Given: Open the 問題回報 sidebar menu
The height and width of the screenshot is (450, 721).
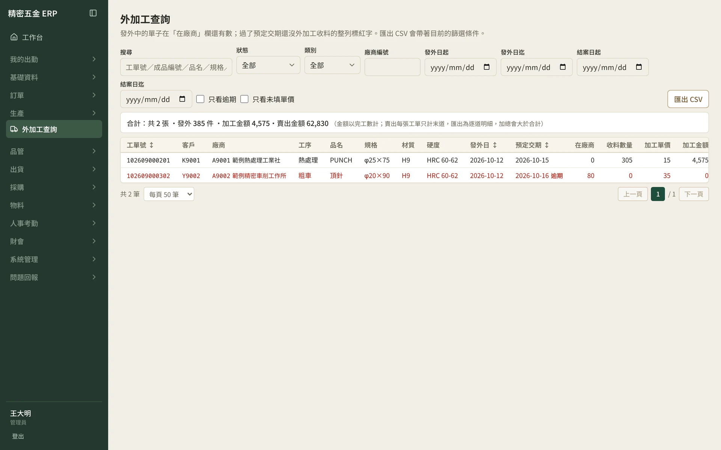Looking at the screenshot, I should pos(54,277).
